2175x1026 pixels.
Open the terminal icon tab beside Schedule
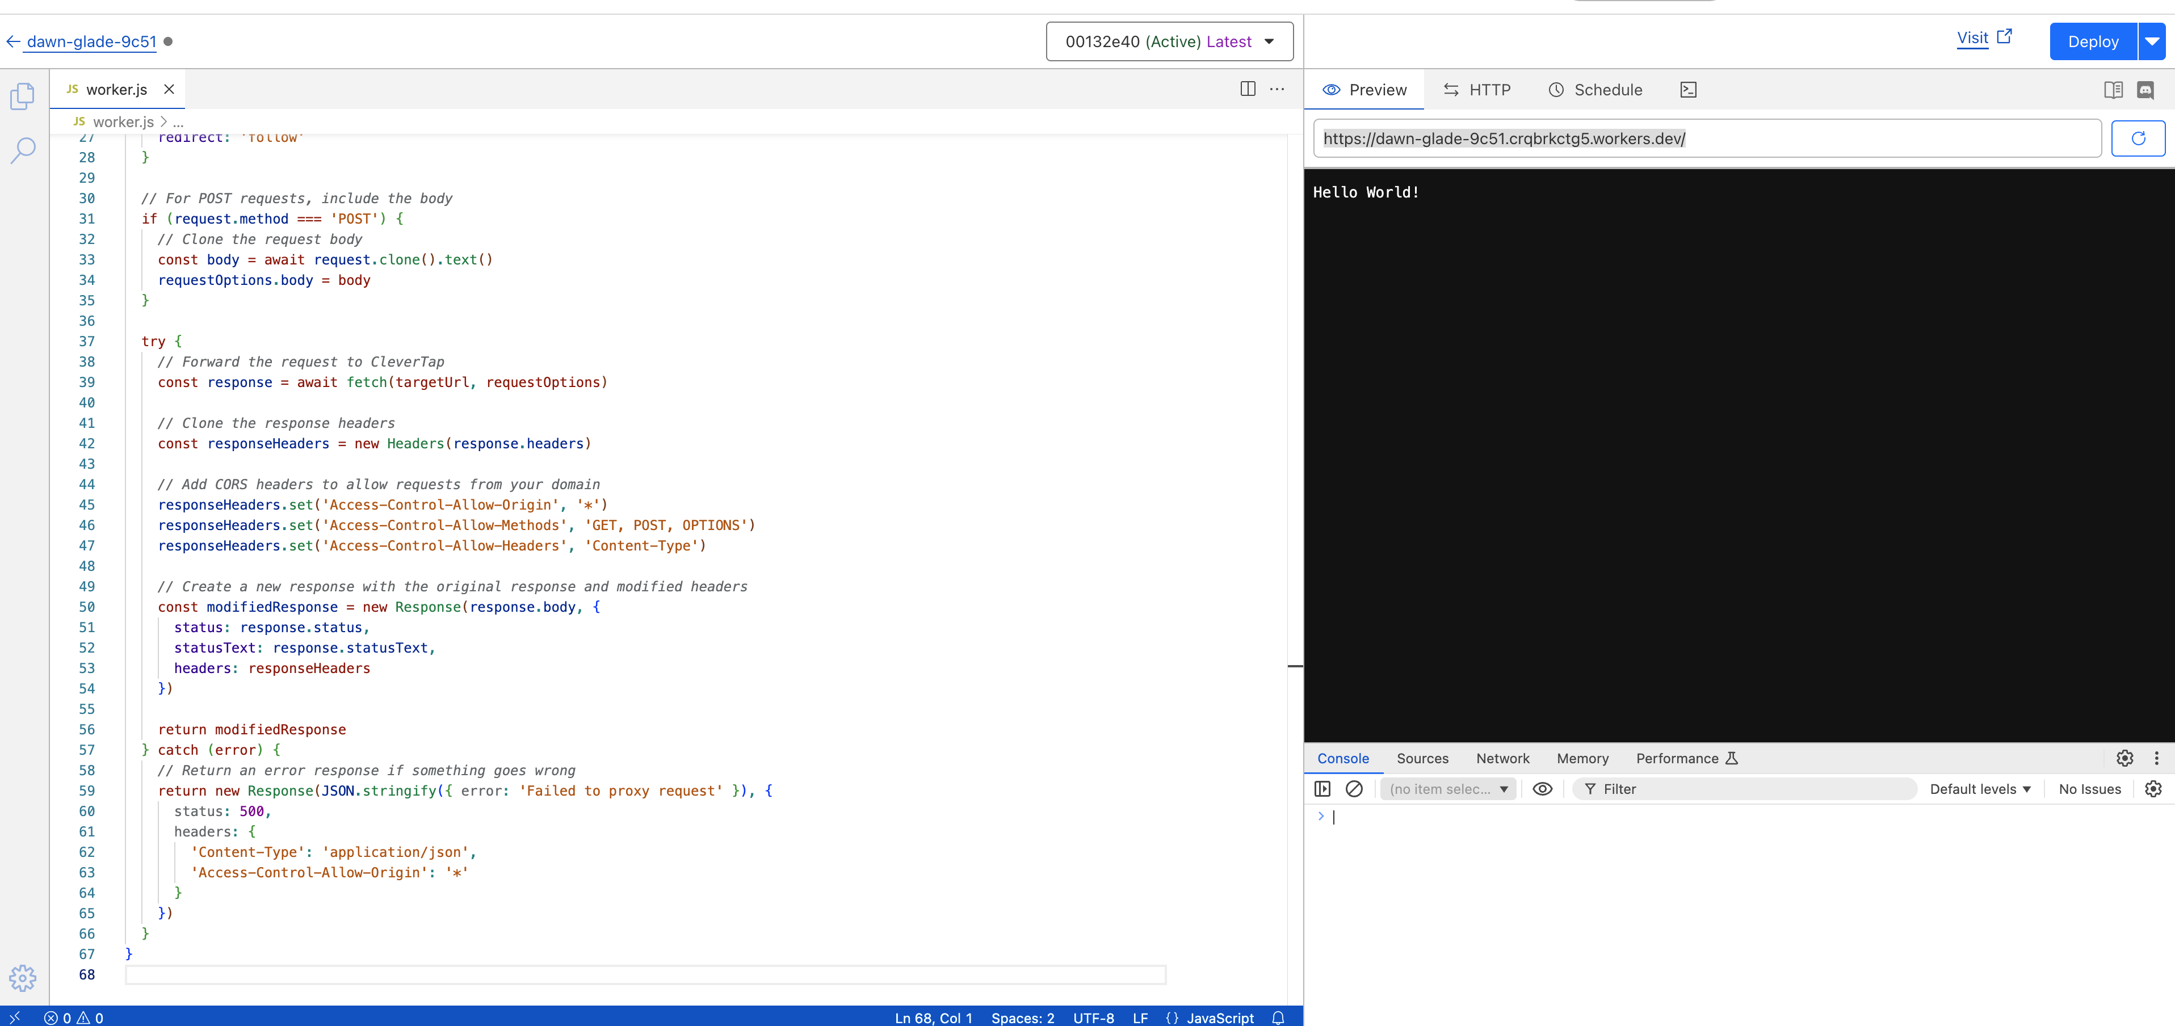pos(1688,90)
